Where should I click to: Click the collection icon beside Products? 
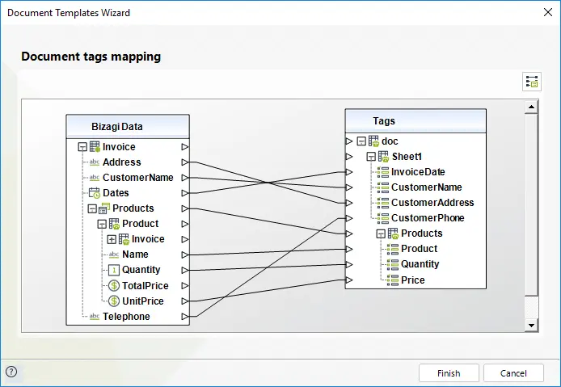[104, 208]
